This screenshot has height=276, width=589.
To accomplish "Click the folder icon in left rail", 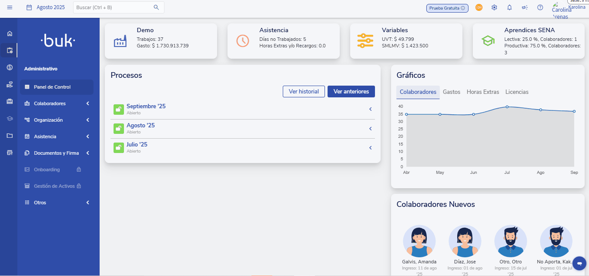I will click(x=10, y=136).
